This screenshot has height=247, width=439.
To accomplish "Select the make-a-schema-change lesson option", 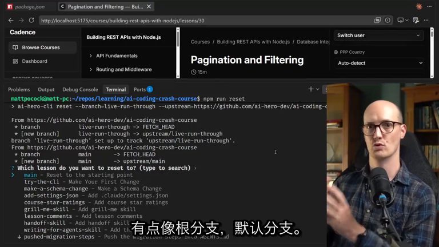I will (x=93, y=189).
